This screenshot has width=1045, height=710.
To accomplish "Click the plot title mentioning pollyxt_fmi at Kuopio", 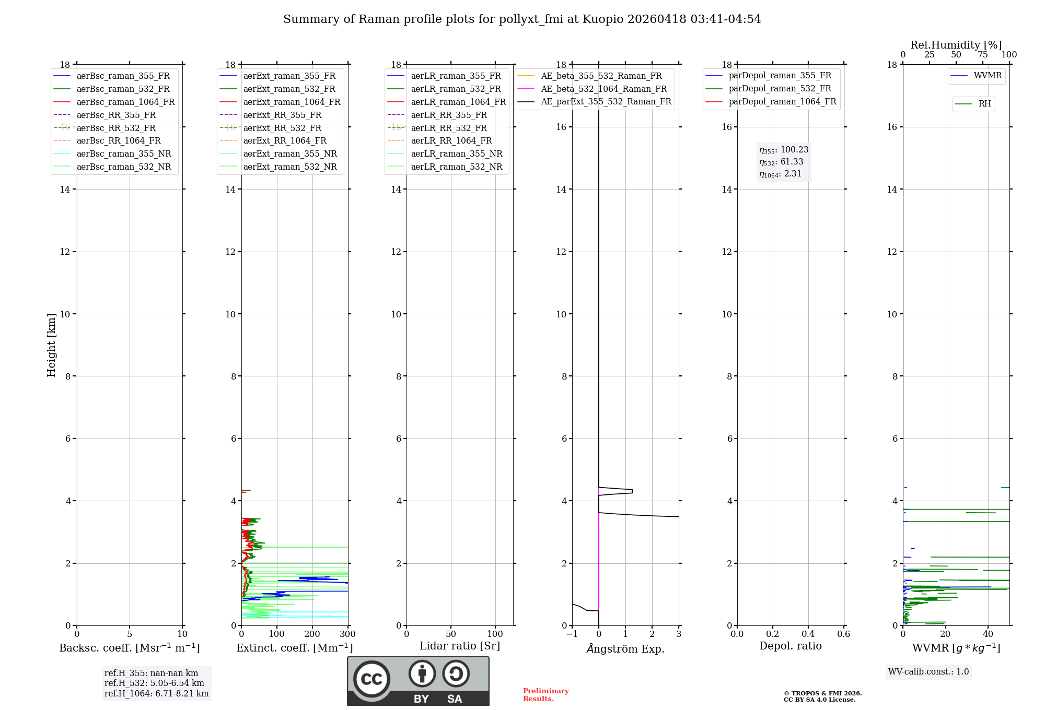I will (522, 19).
